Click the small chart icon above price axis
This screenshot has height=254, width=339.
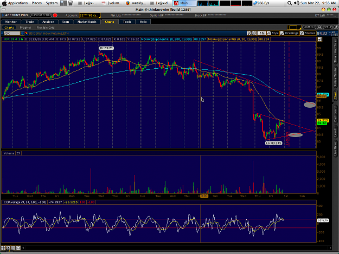click(320, 40)
